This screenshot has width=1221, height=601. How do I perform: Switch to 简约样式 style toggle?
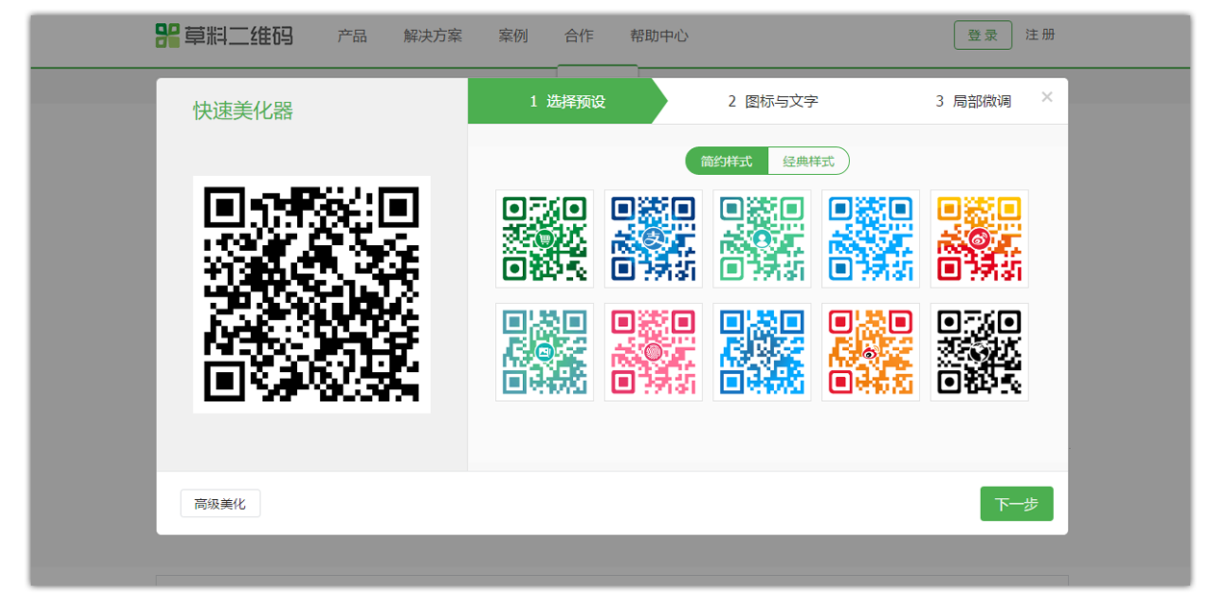pyautogui.click(x=727, y=161)
